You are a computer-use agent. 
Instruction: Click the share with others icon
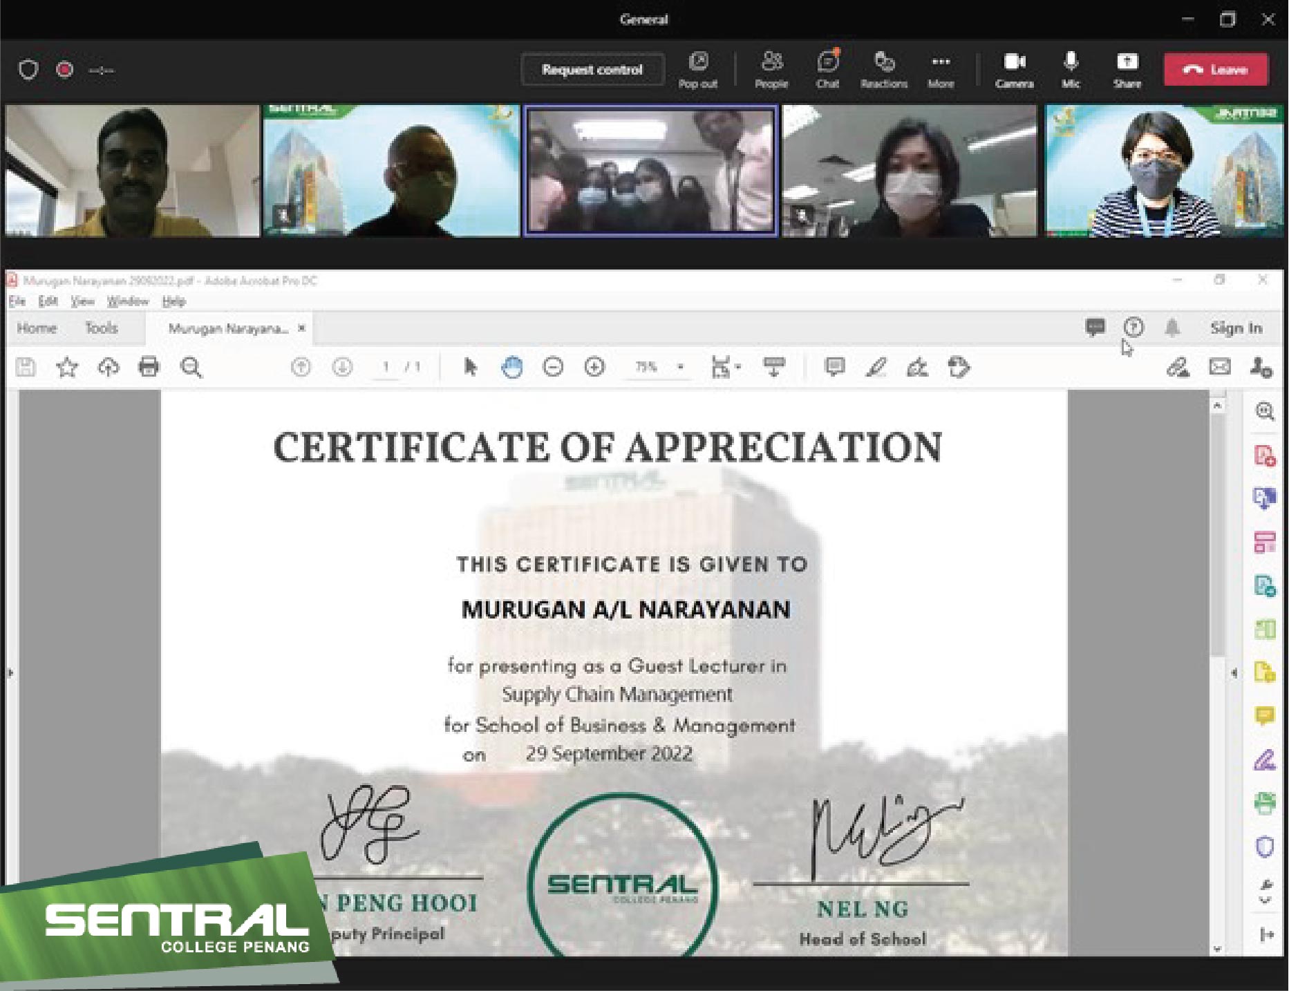coord(1261,367)
